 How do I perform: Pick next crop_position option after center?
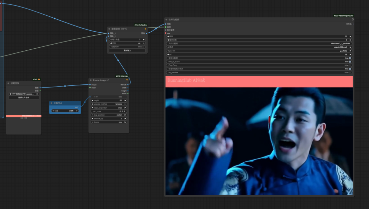pos(125,115)
